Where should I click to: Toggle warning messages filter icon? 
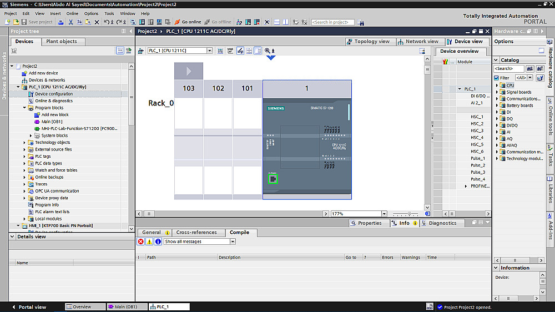pyautogui.click(x=149, y=241)
